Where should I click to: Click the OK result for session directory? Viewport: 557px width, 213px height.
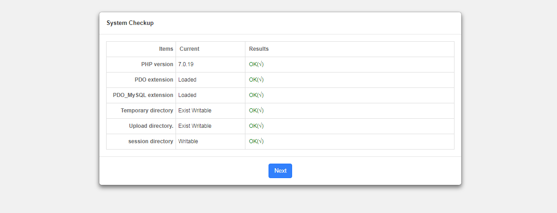[x=256, y=141]
